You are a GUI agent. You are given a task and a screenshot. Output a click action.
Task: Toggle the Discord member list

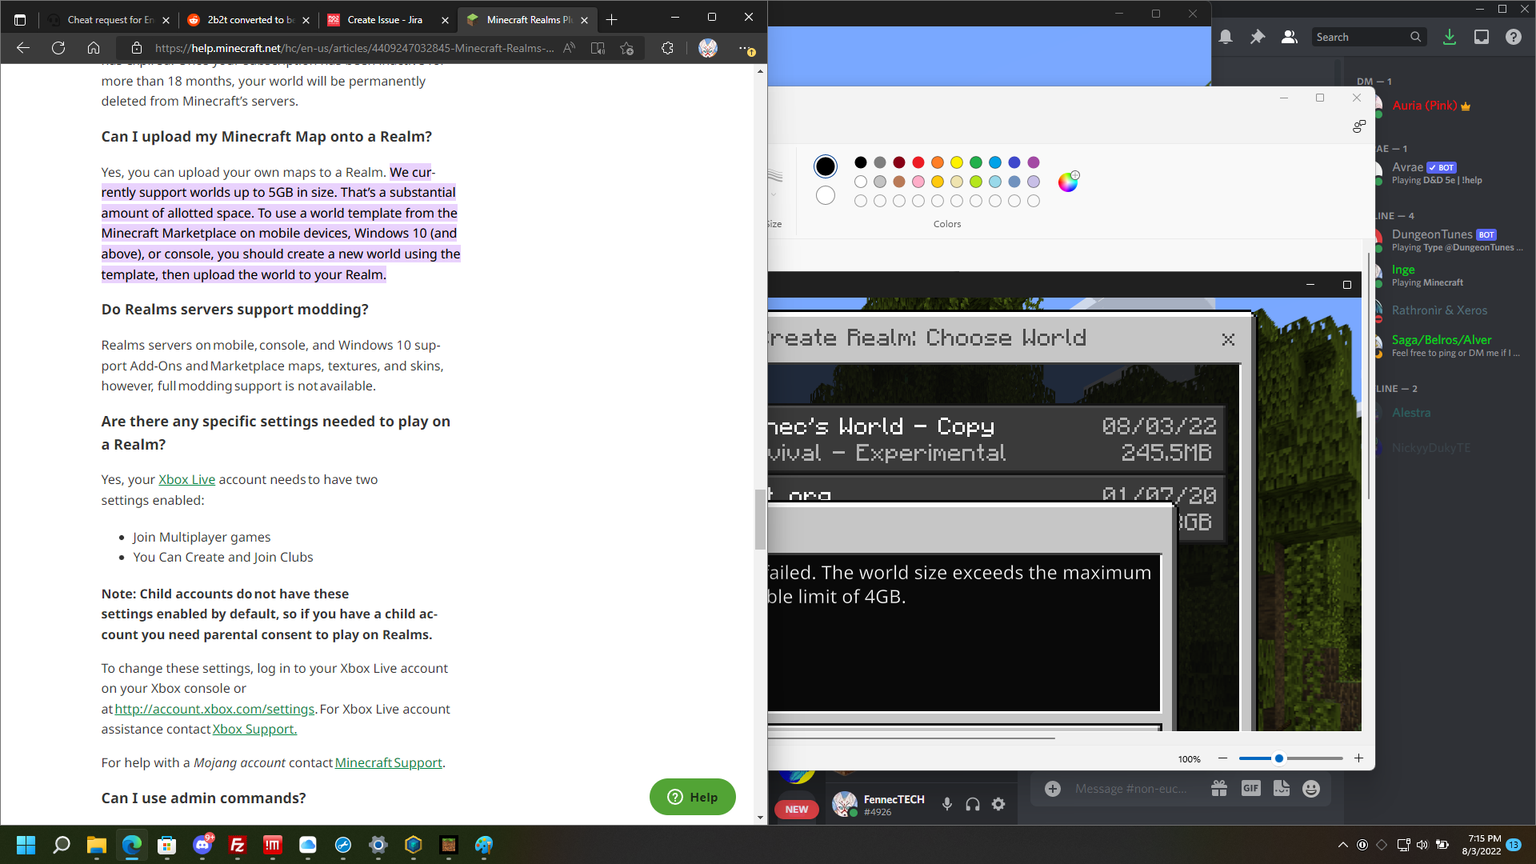[x=1289, y=37]
